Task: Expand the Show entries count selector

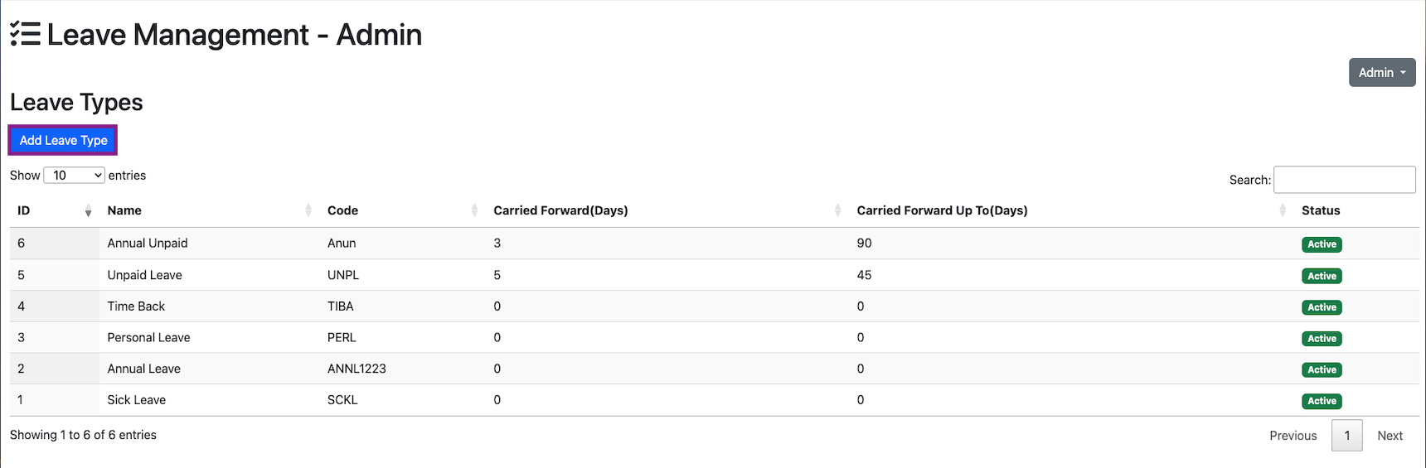Action: (x=74, y=176)
